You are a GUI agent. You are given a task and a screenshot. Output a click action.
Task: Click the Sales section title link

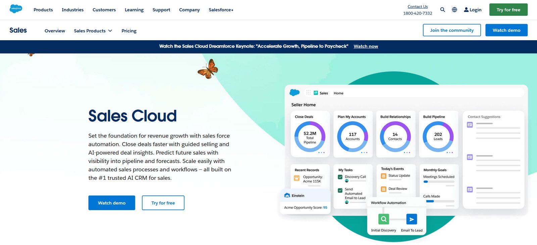pos(18,30)
